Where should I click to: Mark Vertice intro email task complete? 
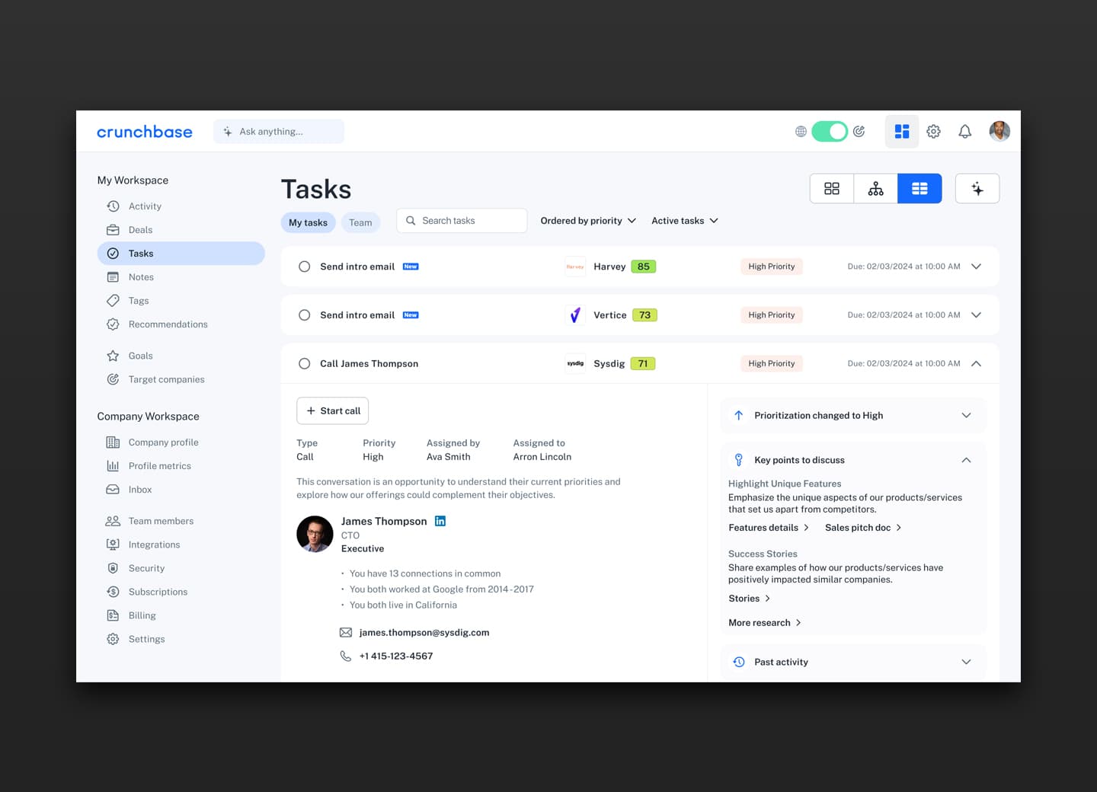(305, 315)
